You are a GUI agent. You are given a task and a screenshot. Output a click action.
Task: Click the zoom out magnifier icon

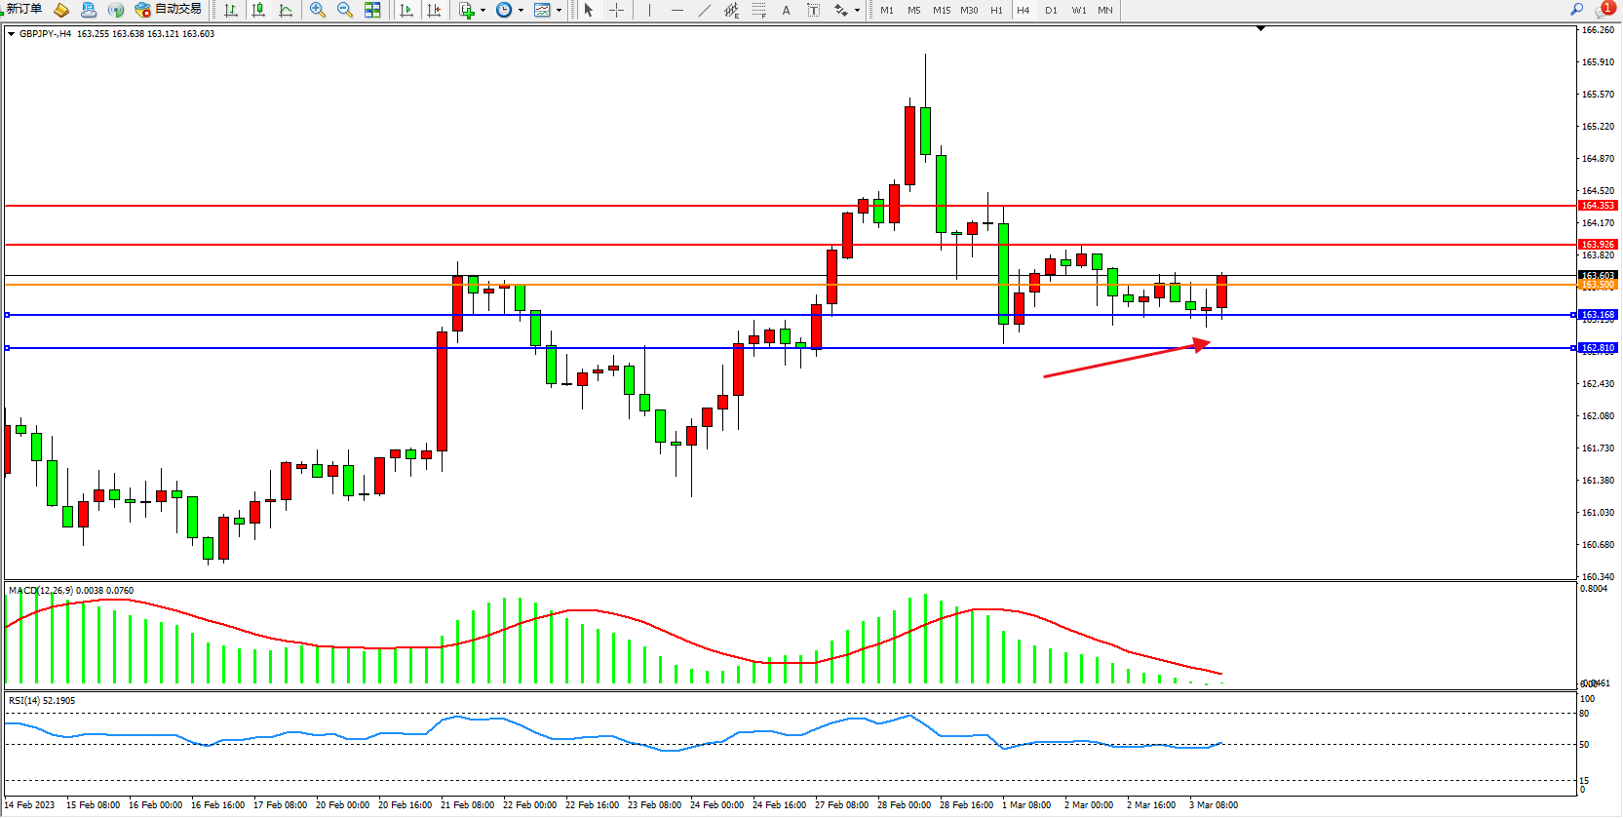344,10
